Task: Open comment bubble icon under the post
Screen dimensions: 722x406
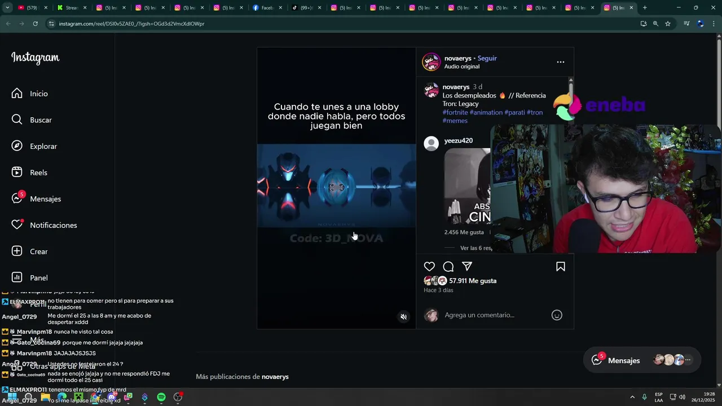Action: coord(448,267)
